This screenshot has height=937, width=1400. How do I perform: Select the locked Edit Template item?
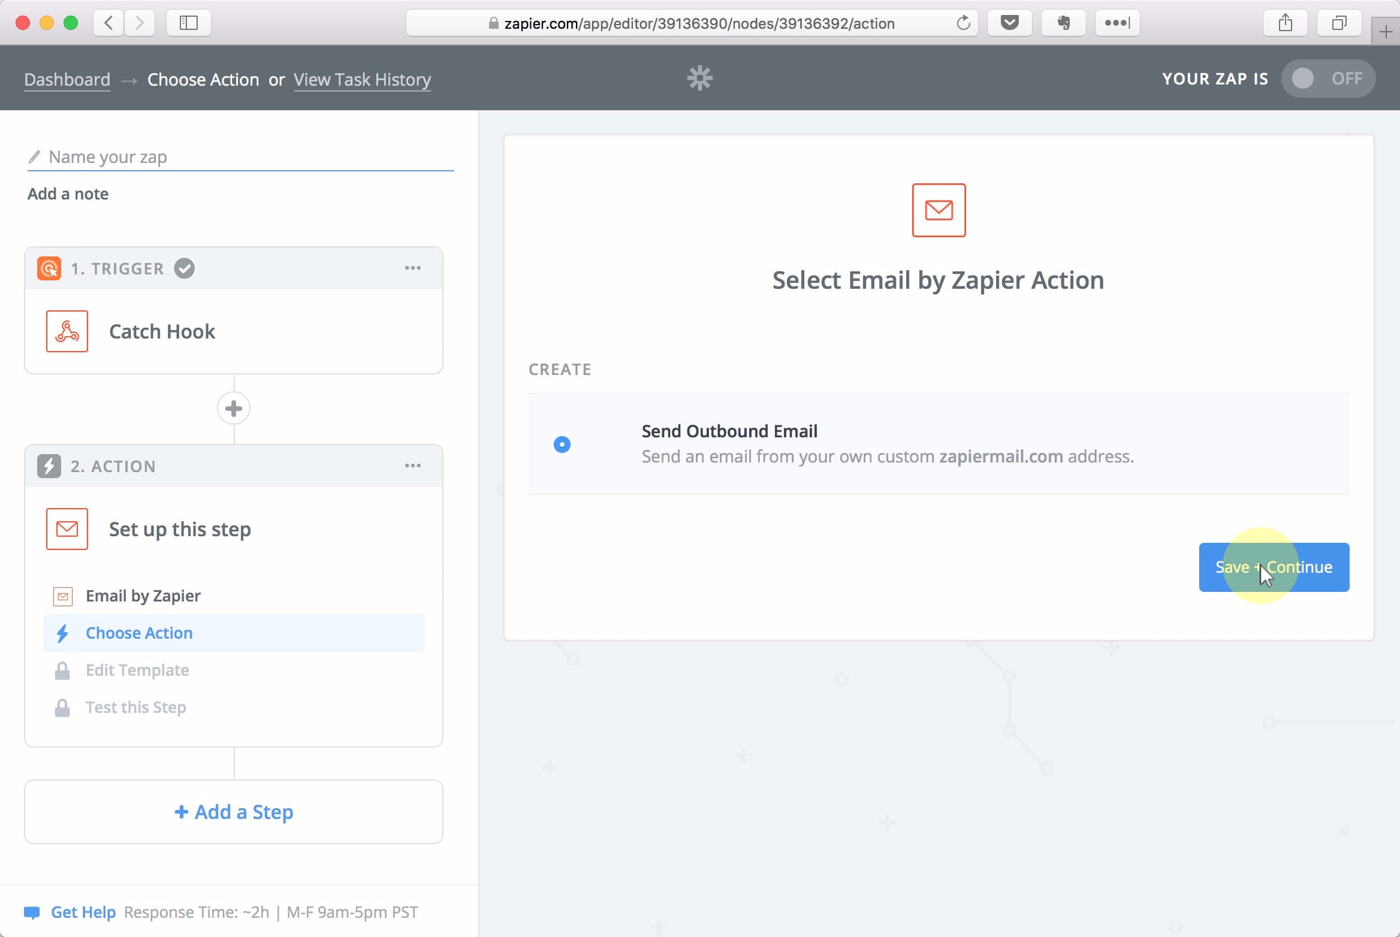234,670
